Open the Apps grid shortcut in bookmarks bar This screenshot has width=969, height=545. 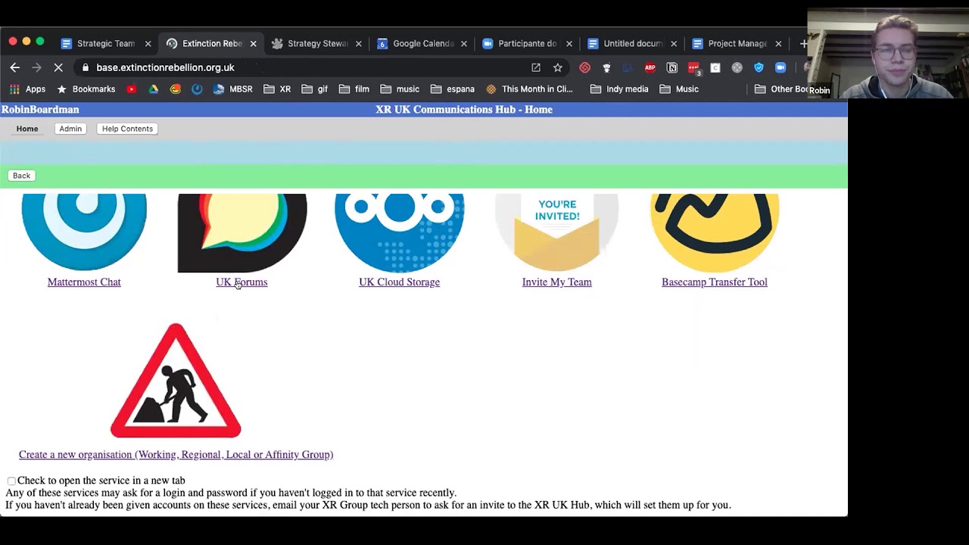point(27,89)
